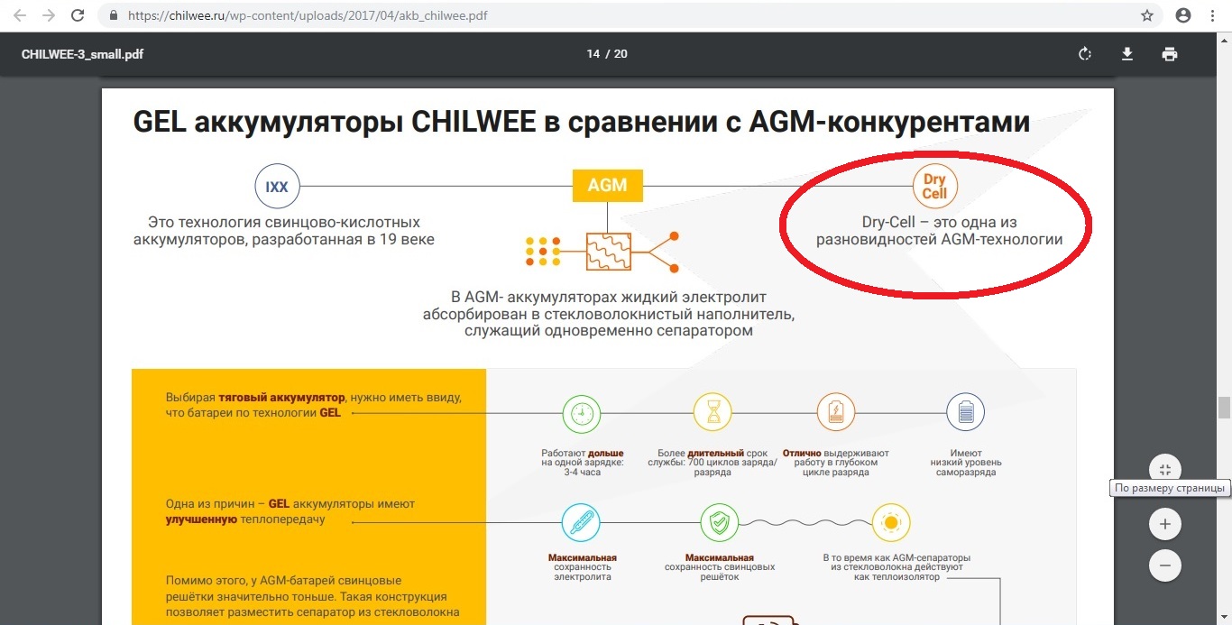Click the page number 14 field
The height and width of the screenshot is (625, 1232).
tap(593, 54)
